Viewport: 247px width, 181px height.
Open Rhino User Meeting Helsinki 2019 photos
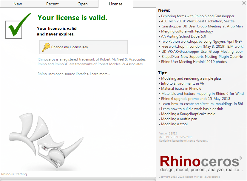[x=194, y=62]
